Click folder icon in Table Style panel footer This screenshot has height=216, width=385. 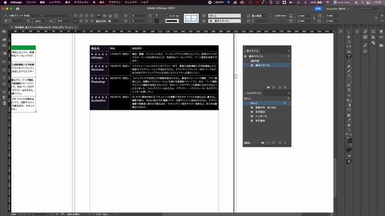268,88
